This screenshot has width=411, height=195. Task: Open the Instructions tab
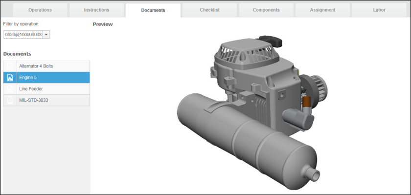(96, 10)
